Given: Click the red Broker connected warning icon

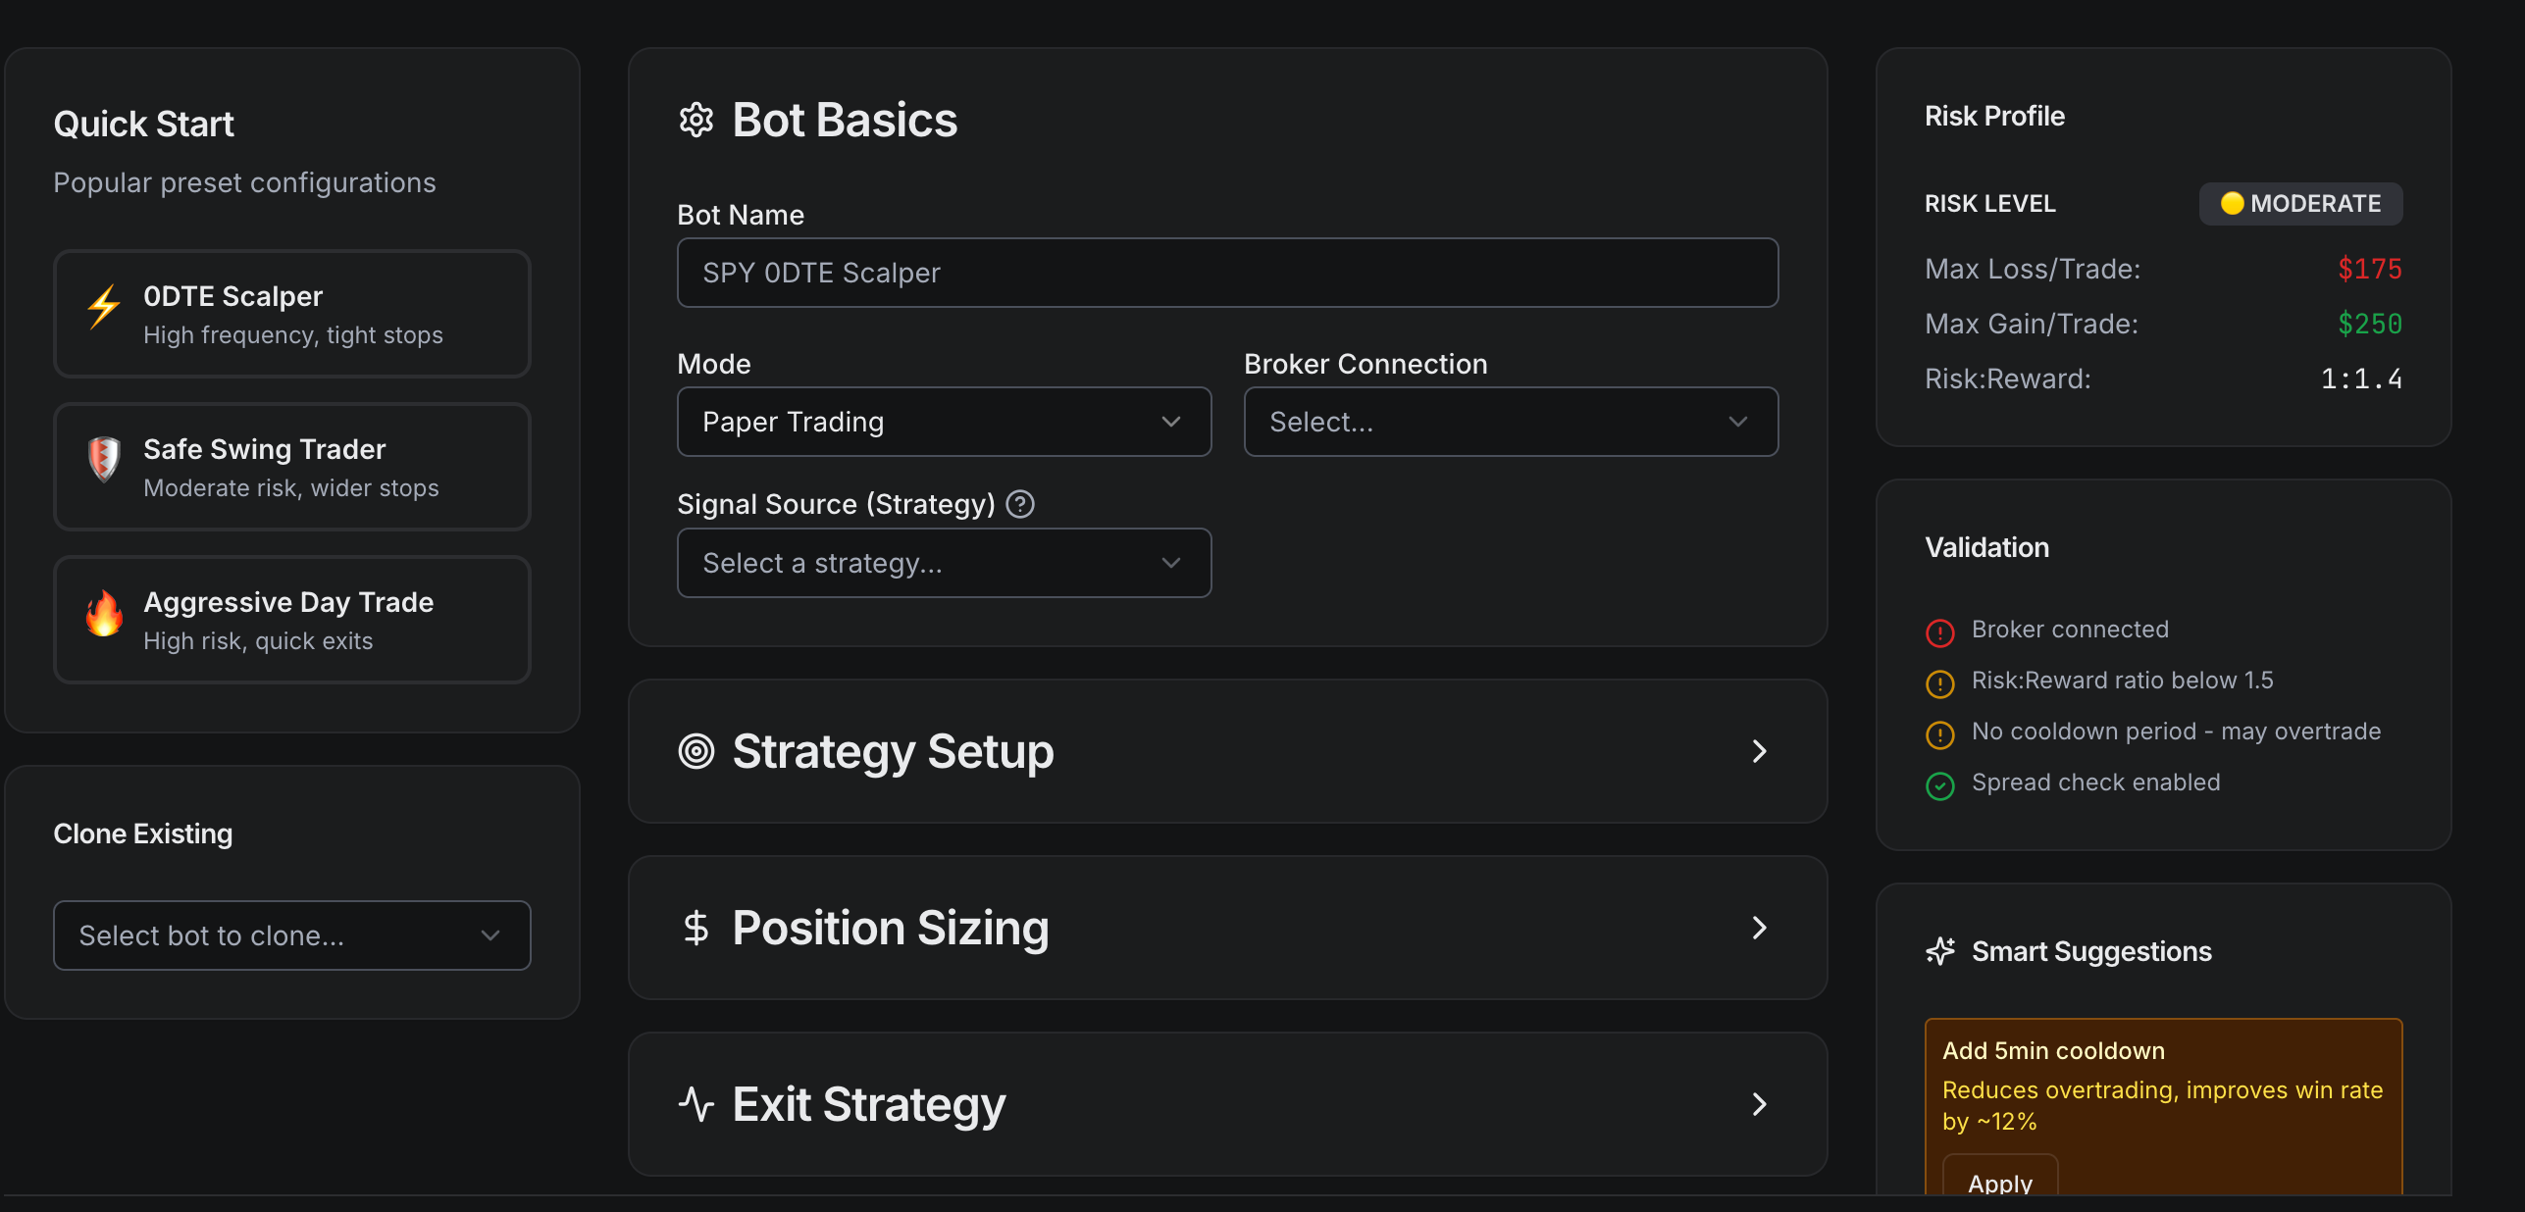Looking at the screenshot, I should click(x=1940, y=632).
